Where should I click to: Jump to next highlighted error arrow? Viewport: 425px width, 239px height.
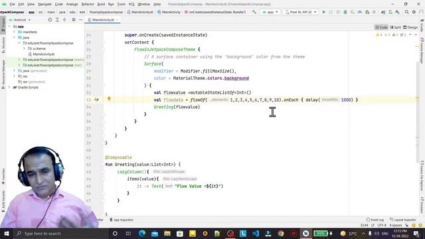click(416, 35)
